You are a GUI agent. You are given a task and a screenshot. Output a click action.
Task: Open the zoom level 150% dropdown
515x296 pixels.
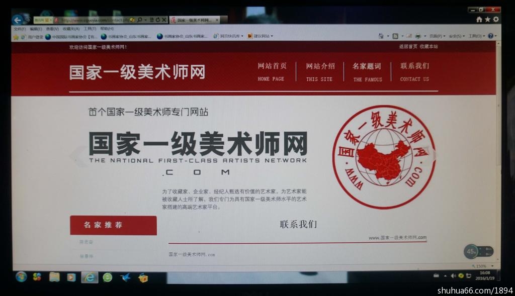[x=481, y=266]
